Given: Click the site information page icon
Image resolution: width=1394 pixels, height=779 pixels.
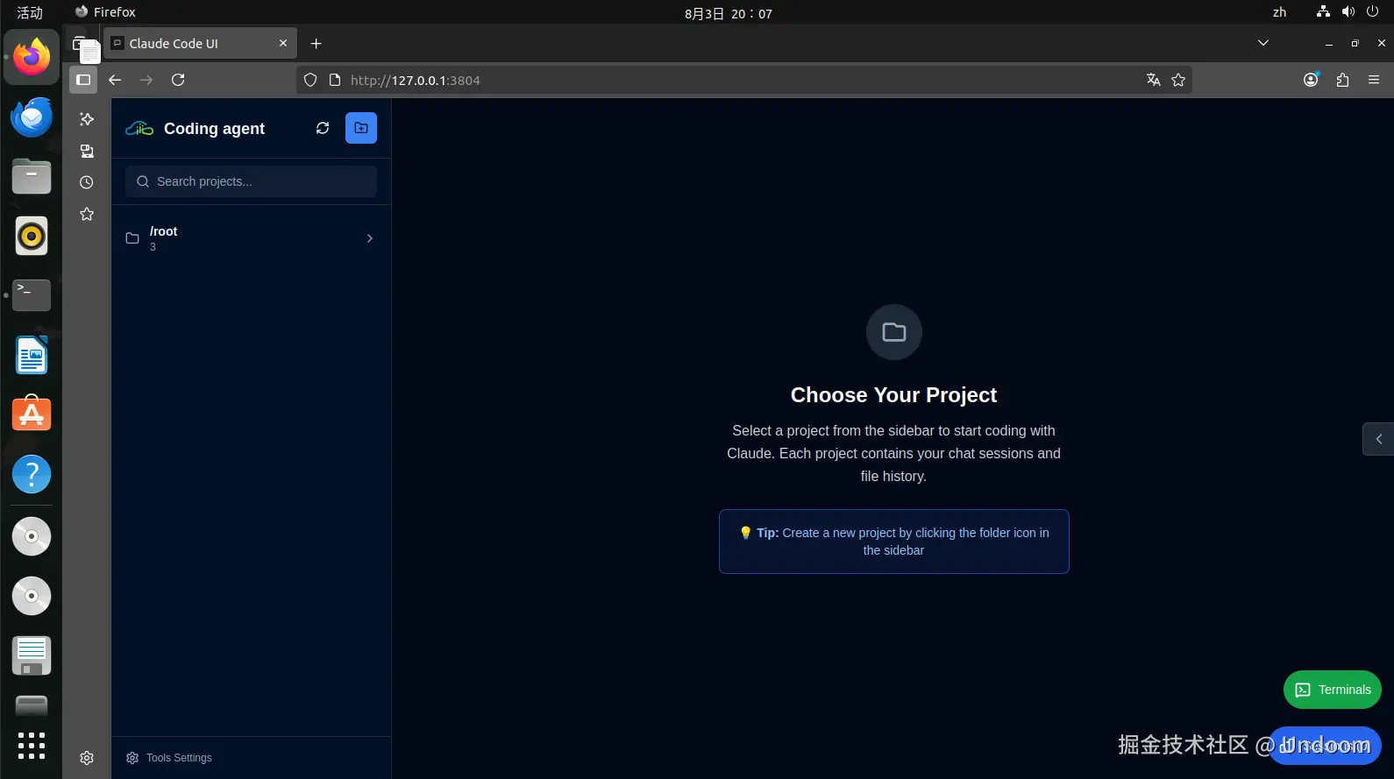Looking at the screenshot, I should (x=334, y=80).
